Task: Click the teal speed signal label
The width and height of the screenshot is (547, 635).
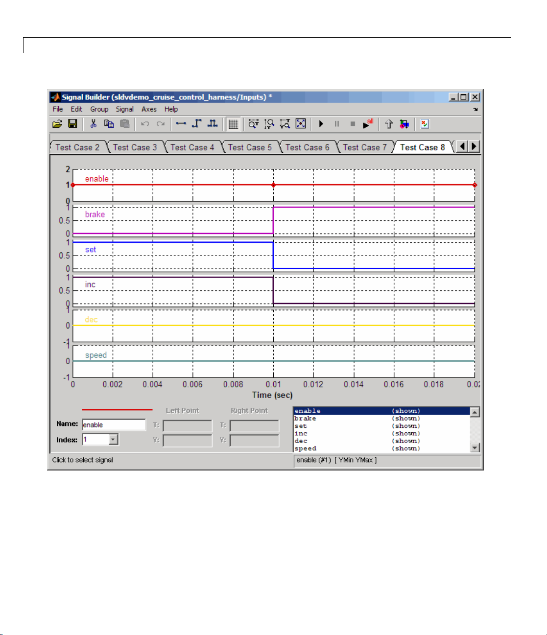Action: pos(96,355)
